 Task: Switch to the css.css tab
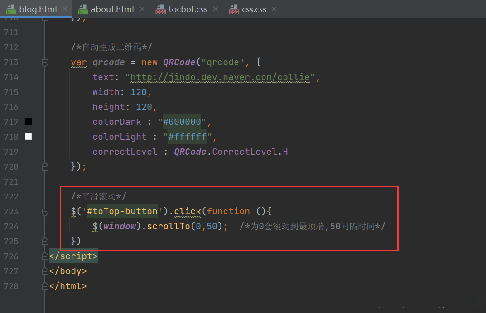click(254, 9)
